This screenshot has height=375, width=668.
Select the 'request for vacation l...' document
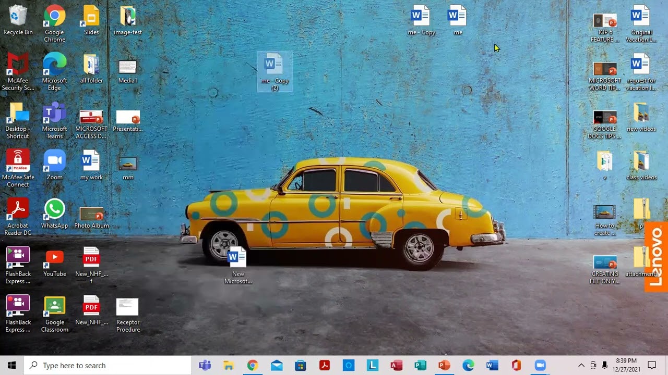(x=641, y=72)
